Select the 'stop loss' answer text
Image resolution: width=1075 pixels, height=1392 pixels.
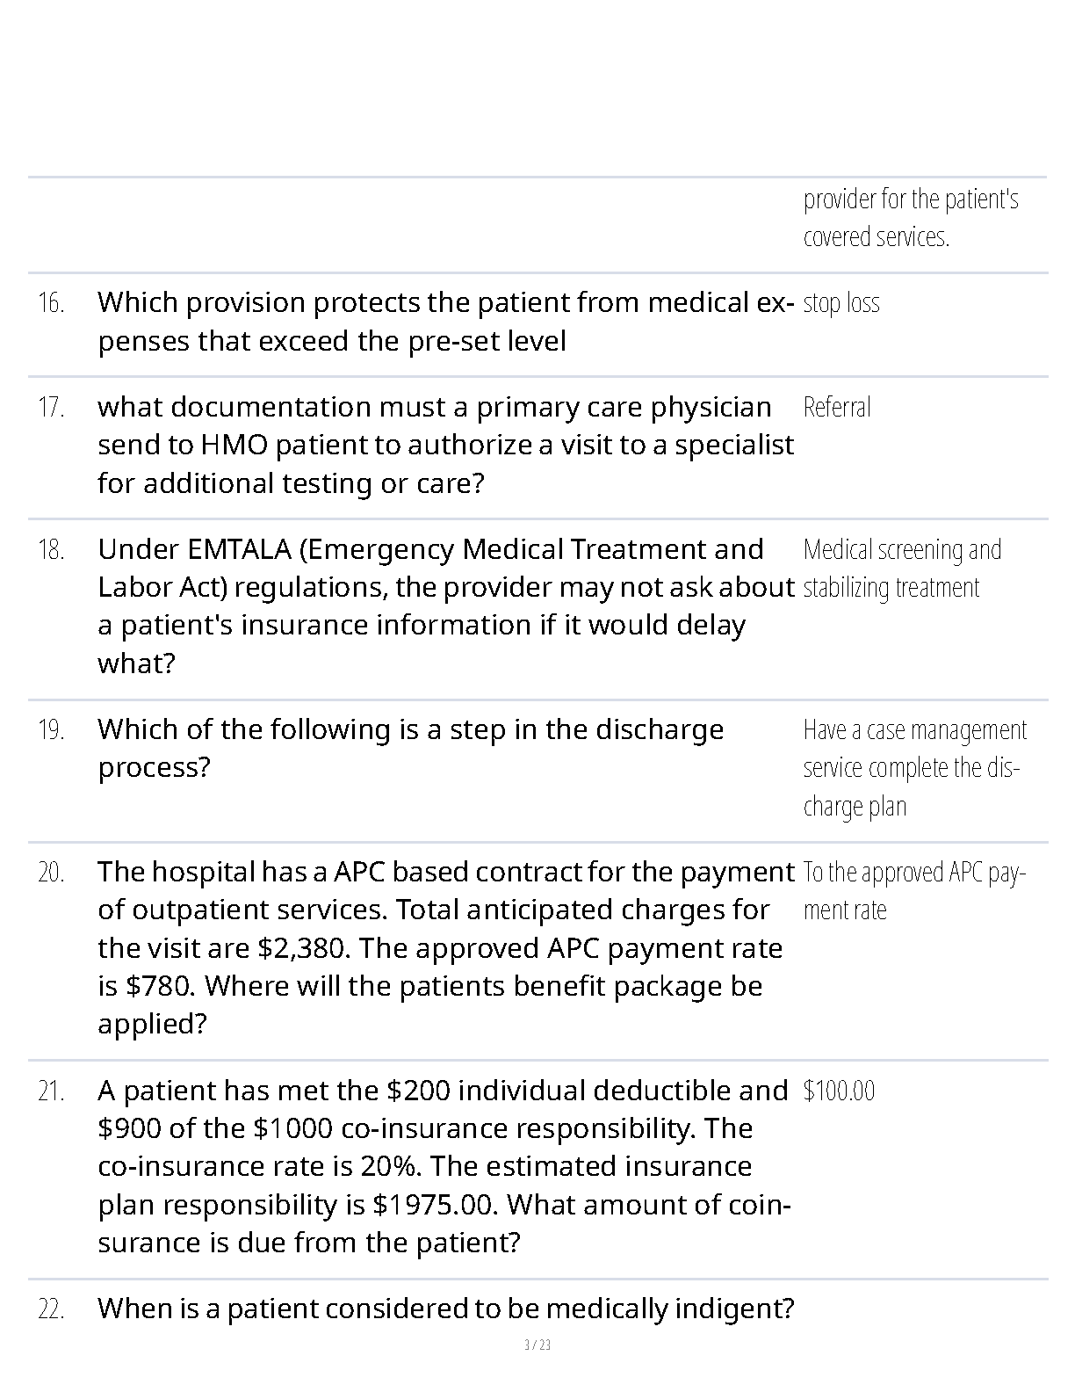841,303
